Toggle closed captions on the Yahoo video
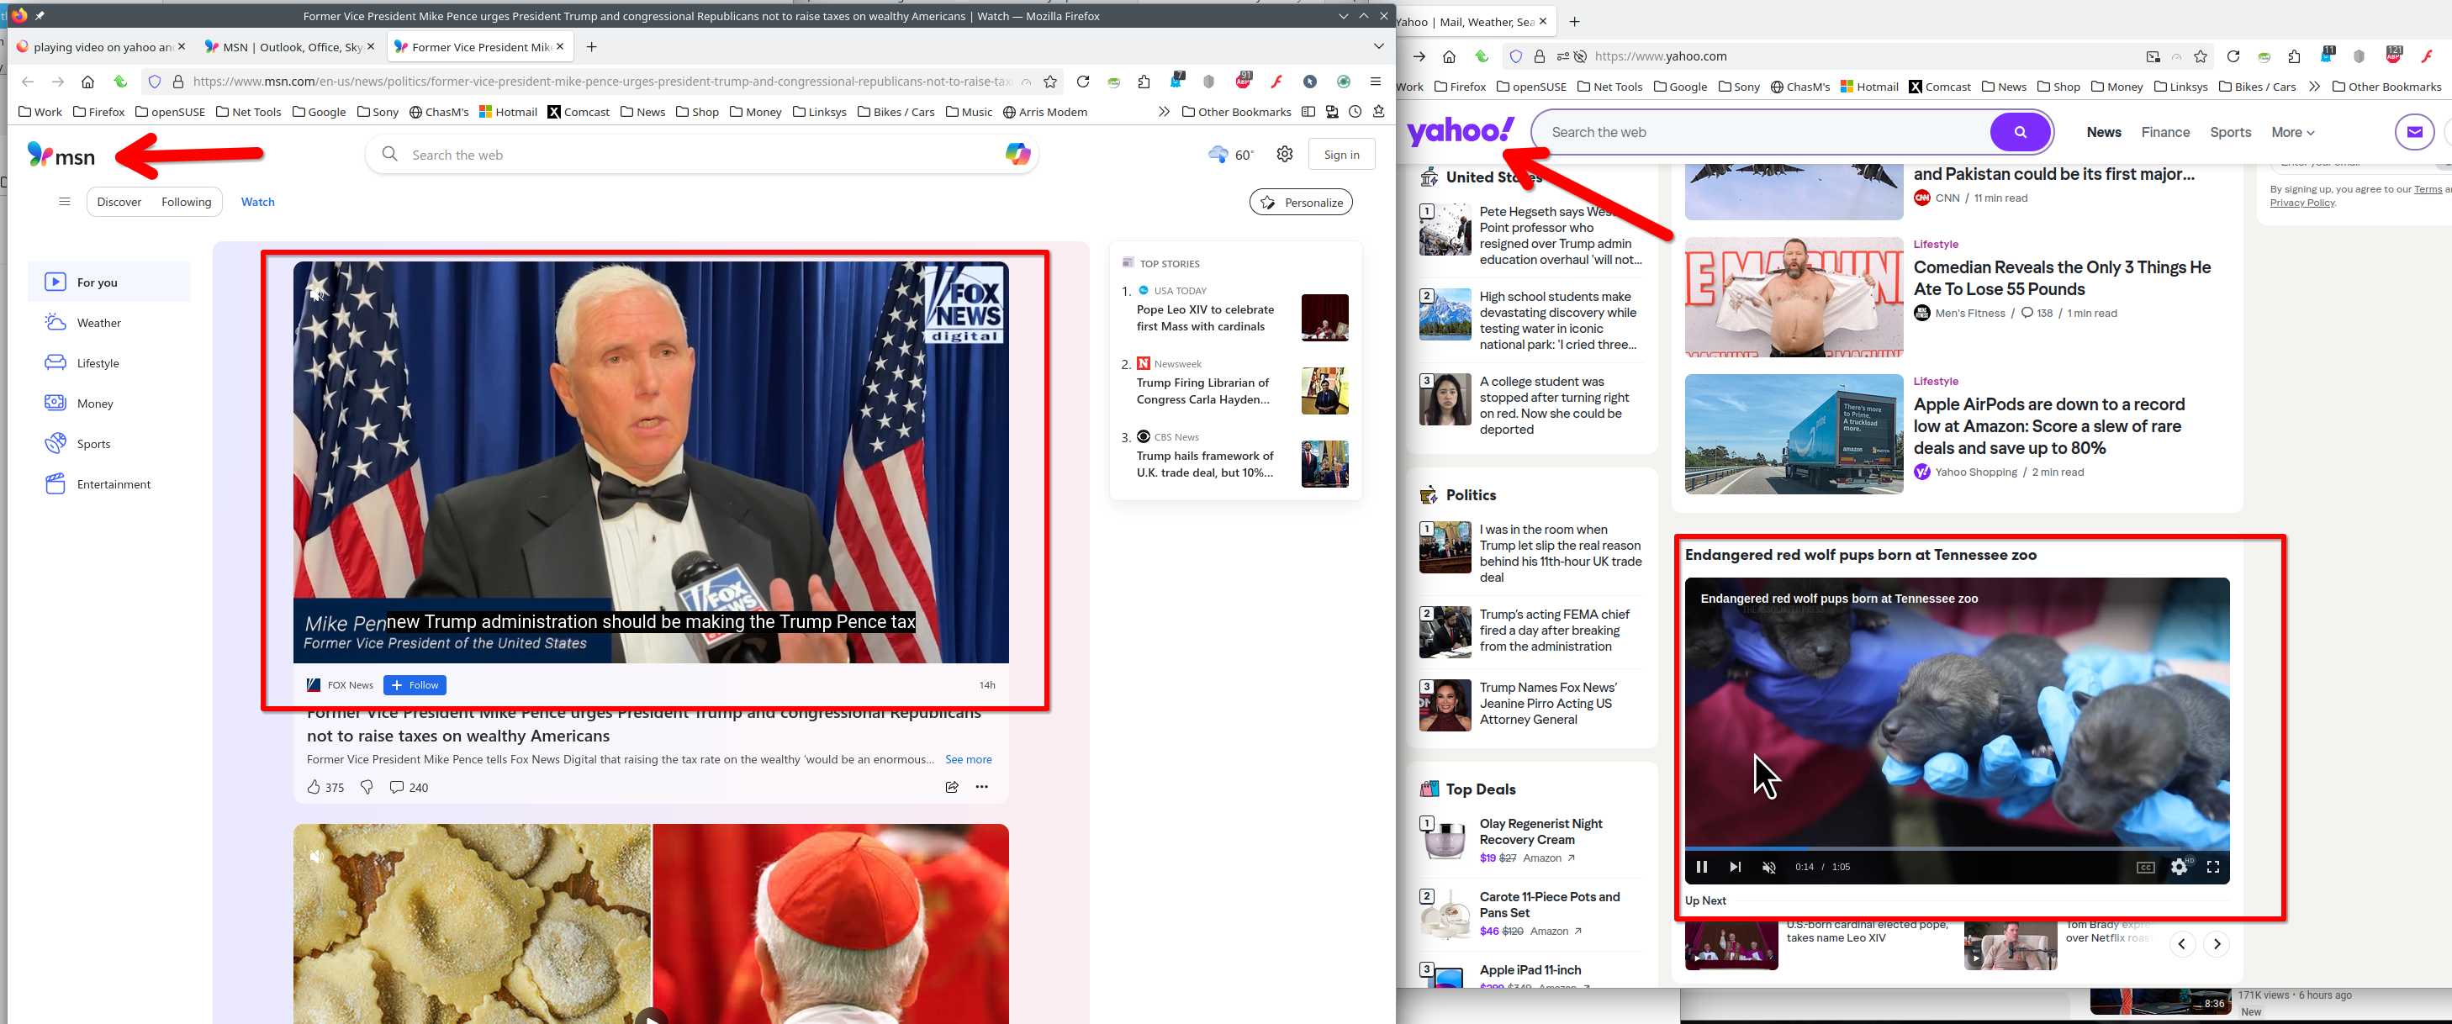2452x1024 pixels. pyautogui.click(x=2146, y=867)
